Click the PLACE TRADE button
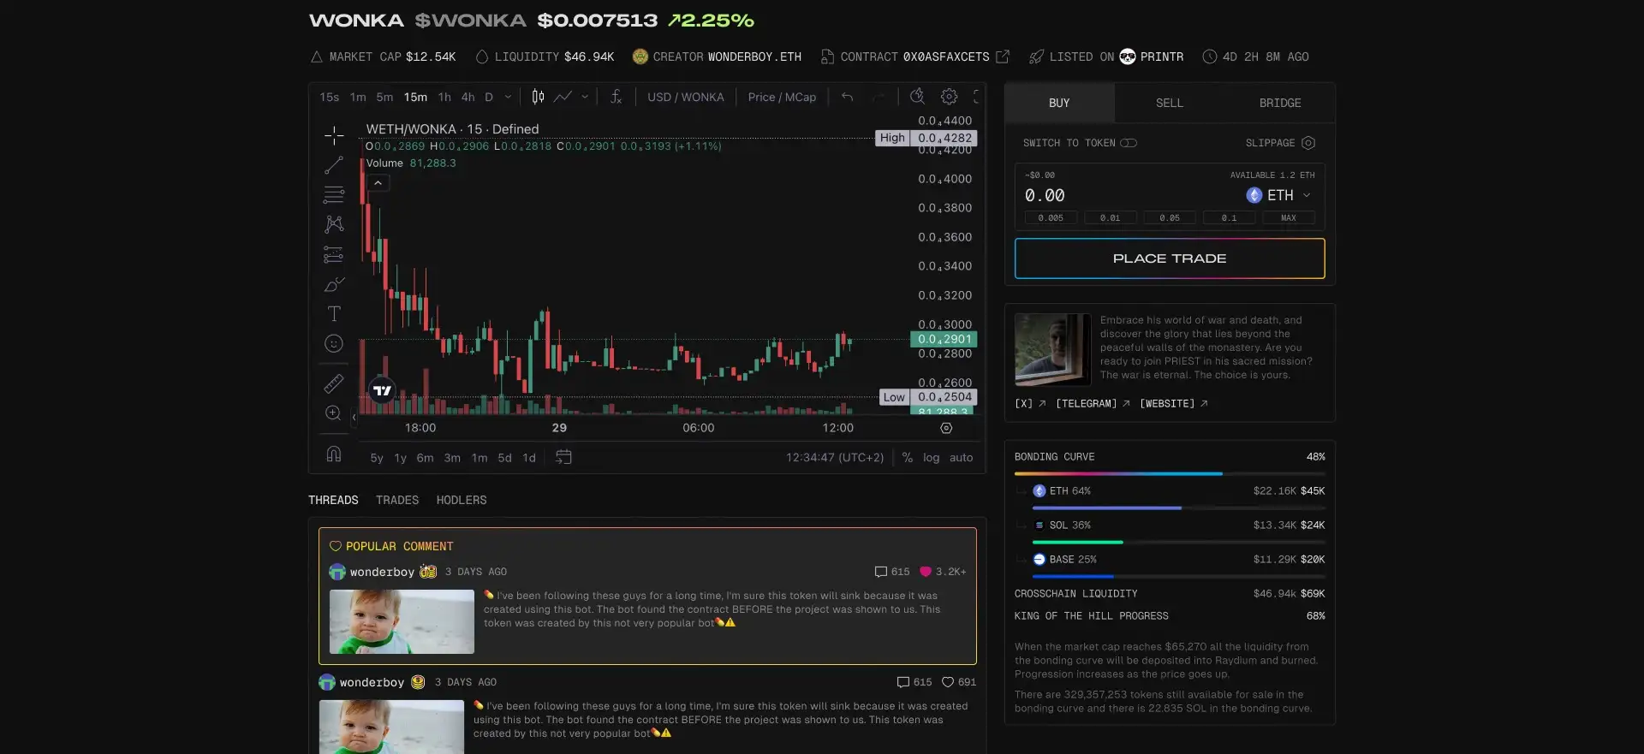Viewport: 1644px width, 754px height. [x=1170, y=258]
